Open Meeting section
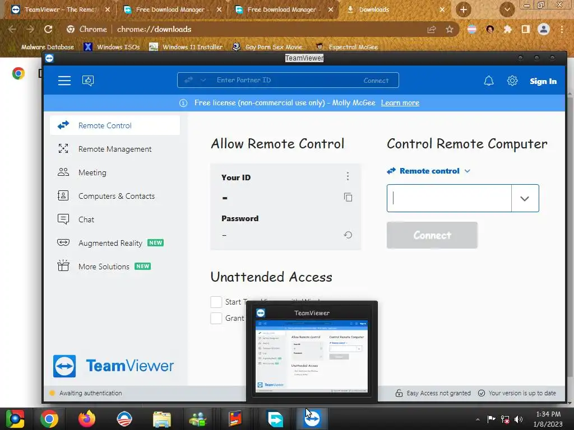 (115, 172)
